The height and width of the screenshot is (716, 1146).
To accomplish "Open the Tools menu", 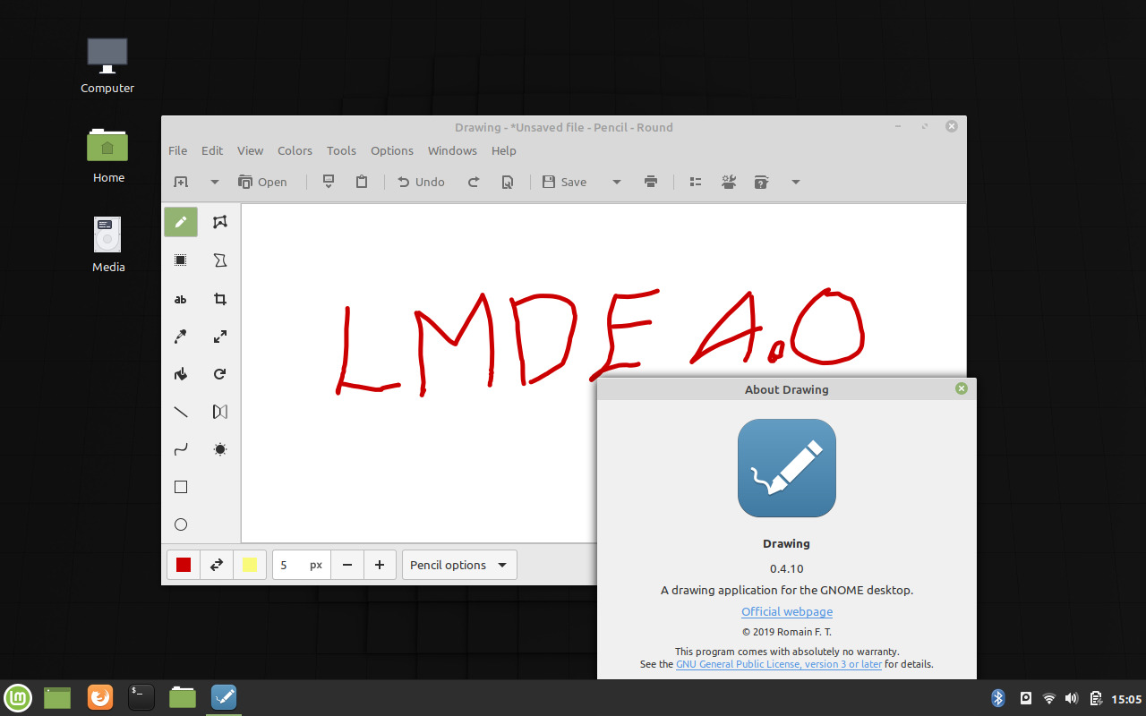I will [x=341, y=150].
